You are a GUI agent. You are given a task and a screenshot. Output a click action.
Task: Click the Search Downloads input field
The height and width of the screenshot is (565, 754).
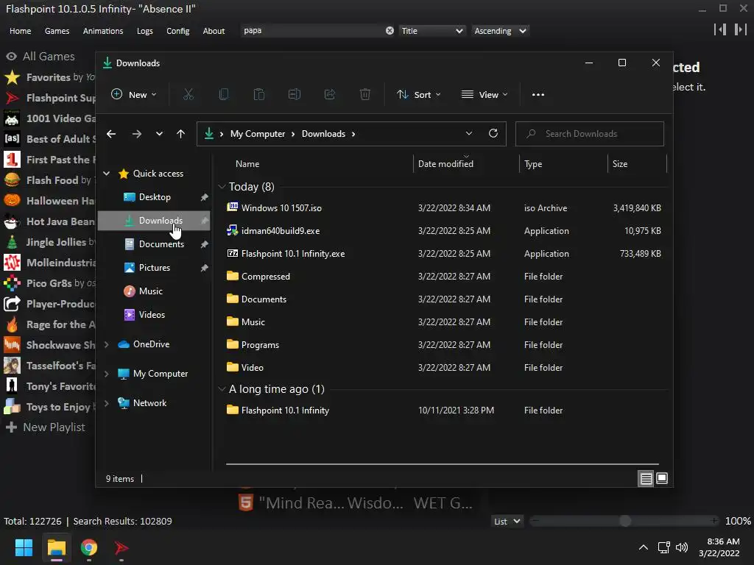[x=590, y=134]
